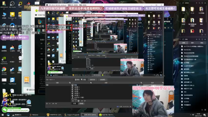Viewport: 208px width, 117px height.
Task: Open 控制面板 desktop icon
Action: [x=4, y=48]
